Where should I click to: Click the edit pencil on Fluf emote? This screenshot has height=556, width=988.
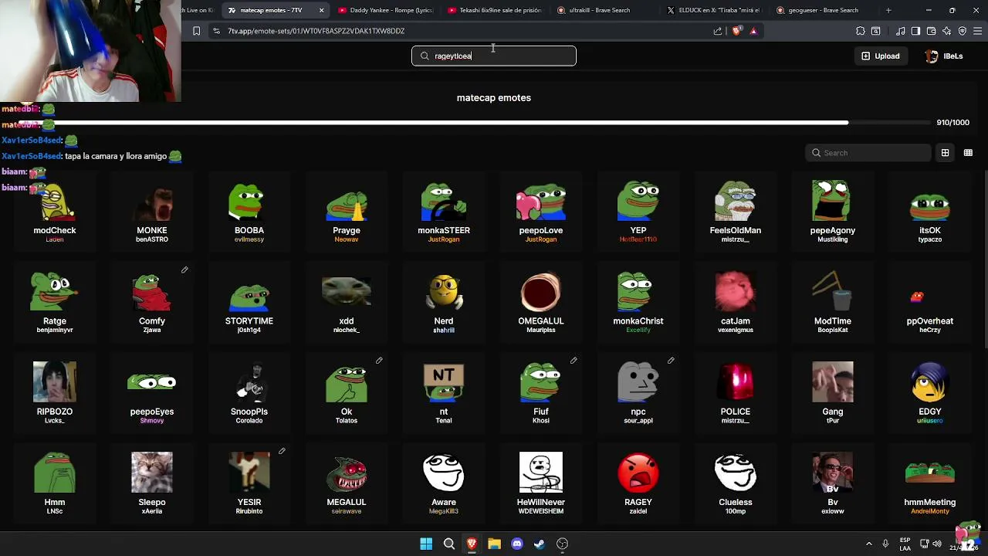[x=574, y=360]
